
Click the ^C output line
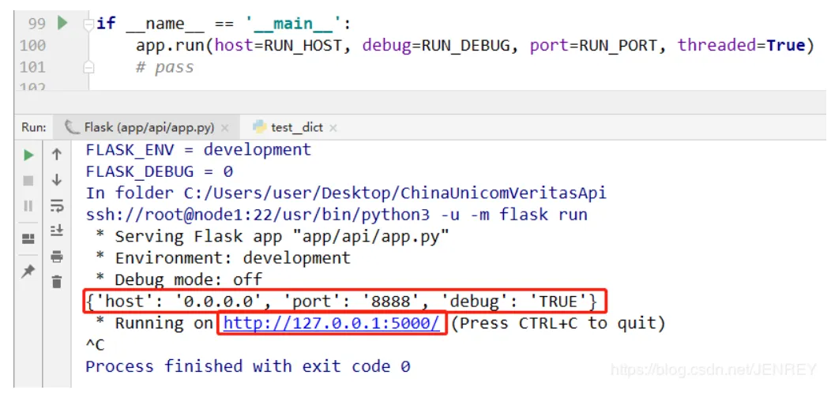96,345
